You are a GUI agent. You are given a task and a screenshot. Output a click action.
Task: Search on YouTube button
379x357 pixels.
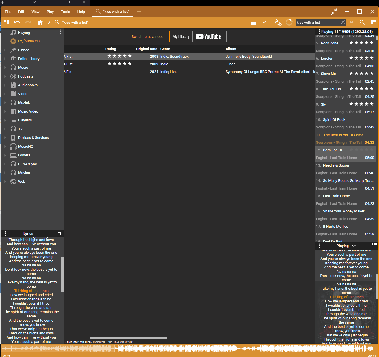[209, 36]
